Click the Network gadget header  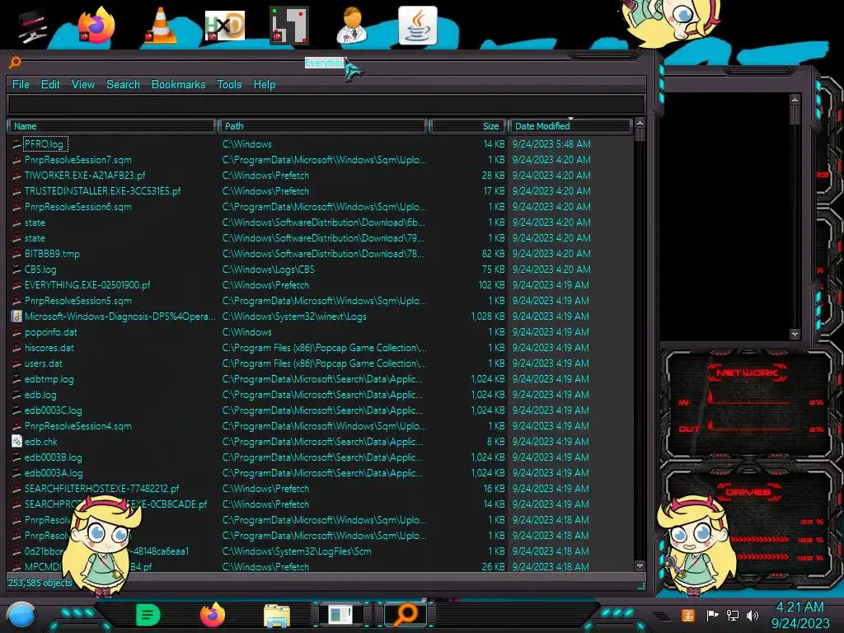[747, 373]
